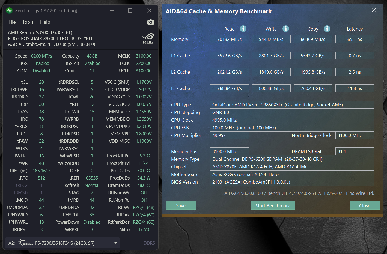Screen dimensions: 387x254
Task: Click the Capacity value 48GB
Action: (92, 56)
